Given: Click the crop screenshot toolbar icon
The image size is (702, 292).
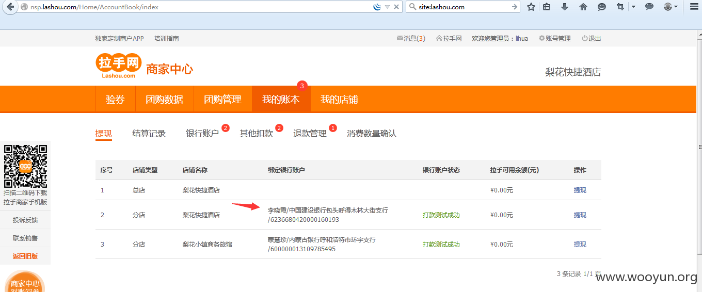Looking at the screenshot, I should click(621, 7).
